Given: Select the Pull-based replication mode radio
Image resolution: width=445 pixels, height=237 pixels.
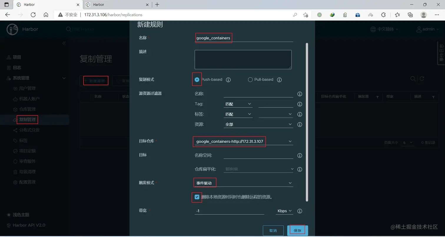Looking at the screenshot, I should pyautogui.click(x=250, y=80).
